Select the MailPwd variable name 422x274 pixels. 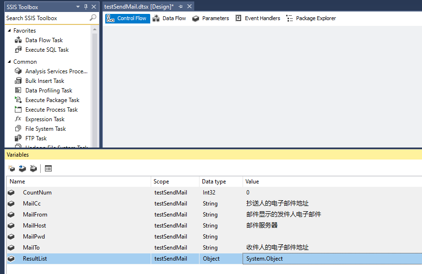click(34, 237)
